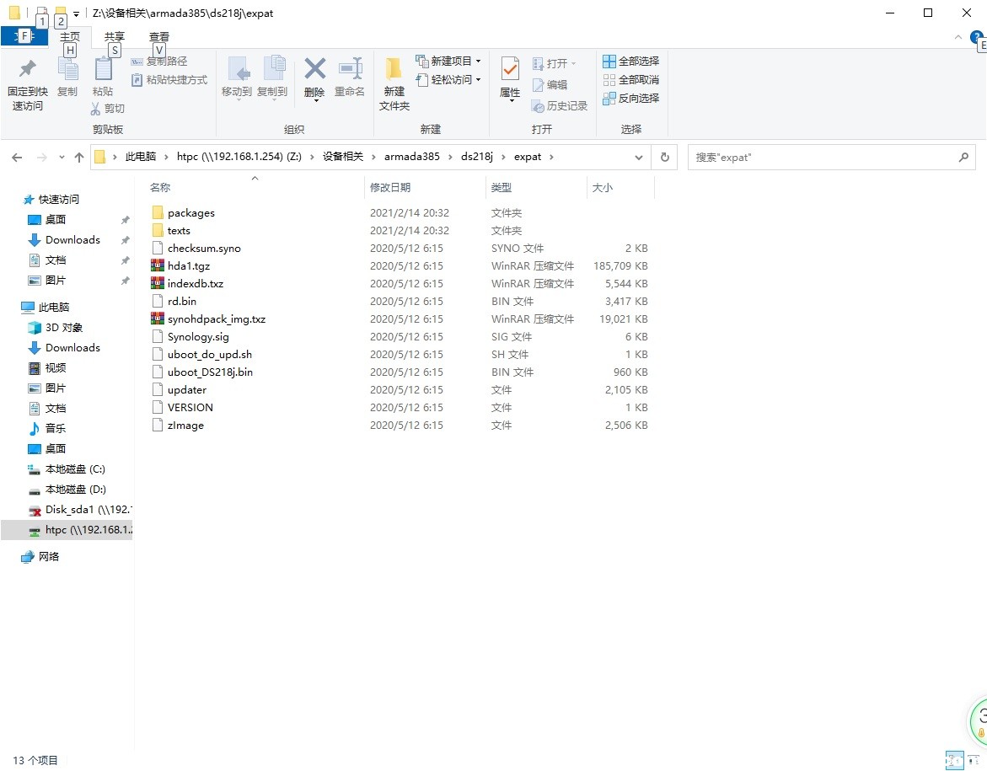
Task: Switch to the 共享 ribbon tab
Action: point(115,37)
